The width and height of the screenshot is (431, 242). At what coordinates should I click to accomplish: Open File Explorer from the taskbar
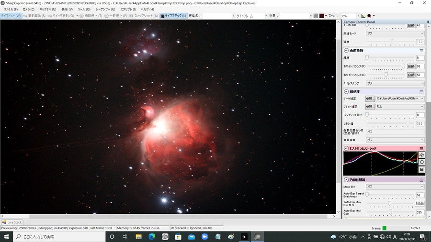click(x=138, y=237)
